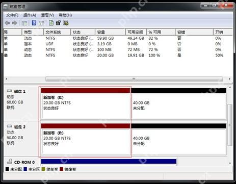Open Help via the blue question-mark icon
The image size is (236, 184).
(x=34, y=23)
